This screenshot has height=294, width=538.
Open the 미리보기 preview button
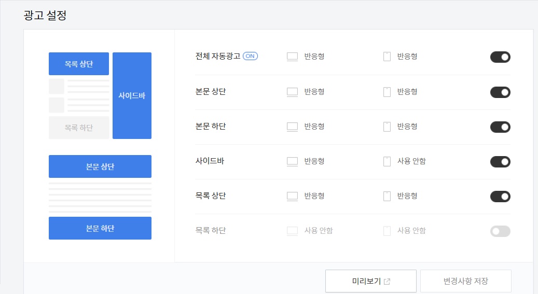[x=370, y=282]
